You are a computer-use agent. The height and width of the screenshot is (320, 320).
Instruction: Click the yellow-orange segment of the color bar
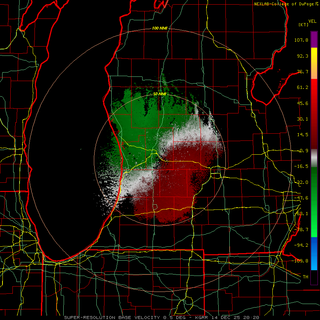[314, 63]
